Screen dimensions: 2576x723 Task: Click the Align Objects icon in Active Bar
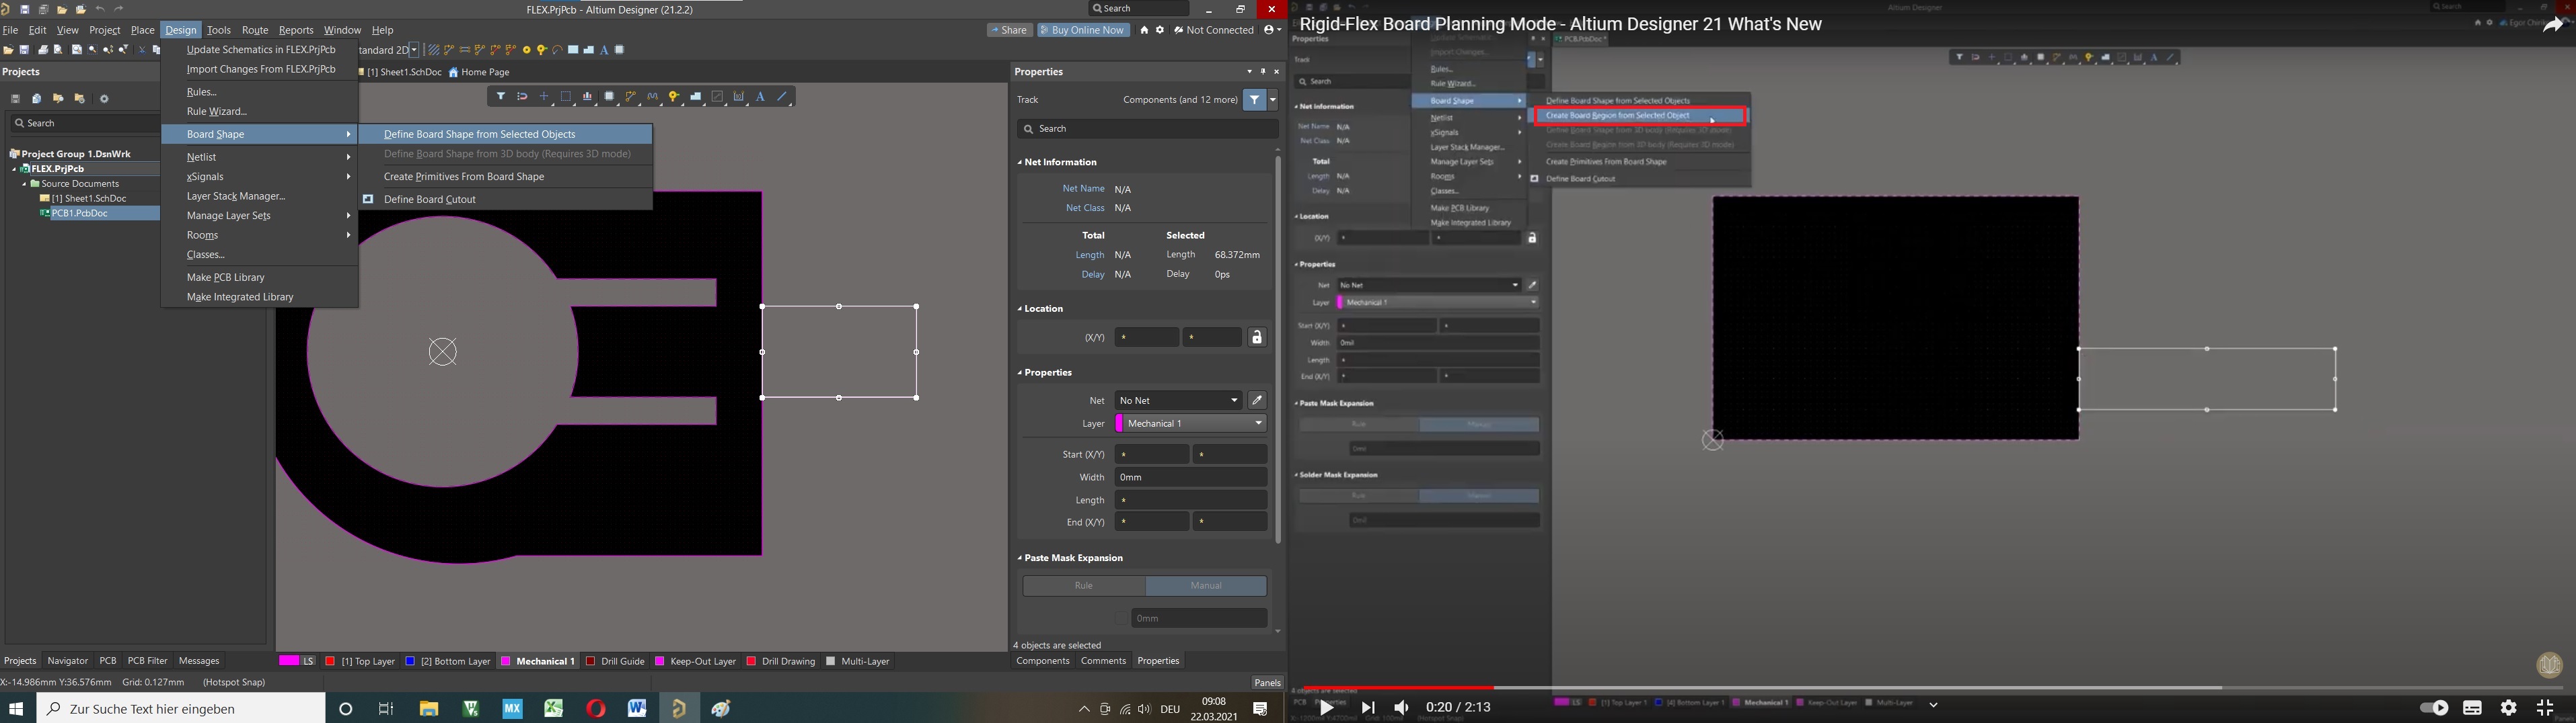(588, 97)
